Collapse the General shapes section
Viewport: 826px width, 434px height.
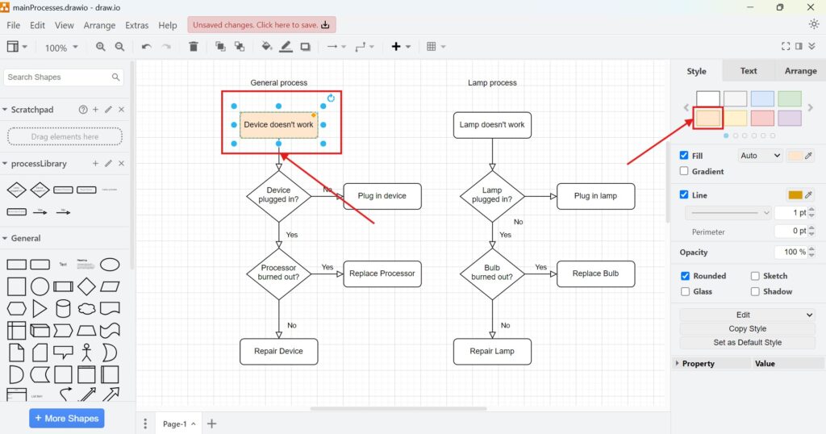click(6, 238)
